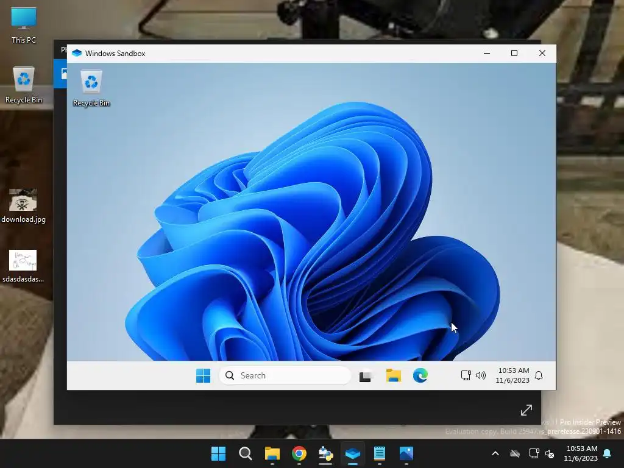Open Task View in sandbox taskbar
This screenshot has height=468, width=624.
pyautogui.click(x=366, y=375)
